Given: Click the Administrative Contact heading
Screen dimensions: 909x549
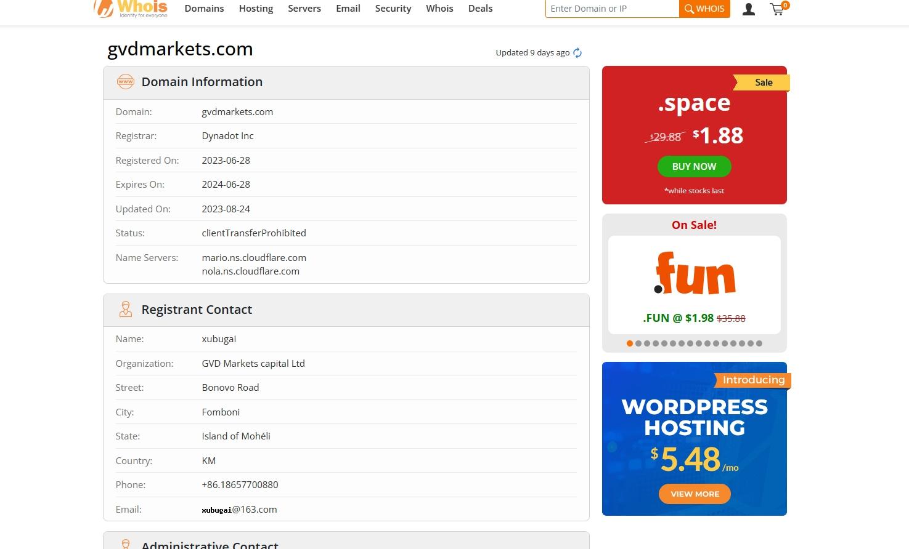Looking at the screenshot, I should pos(210,545).
